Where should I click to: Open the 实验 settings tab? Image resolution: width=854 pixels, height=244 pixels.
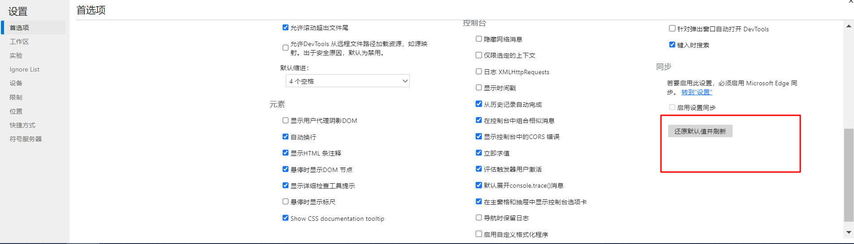pyautogui.click(x=16, y=55)
